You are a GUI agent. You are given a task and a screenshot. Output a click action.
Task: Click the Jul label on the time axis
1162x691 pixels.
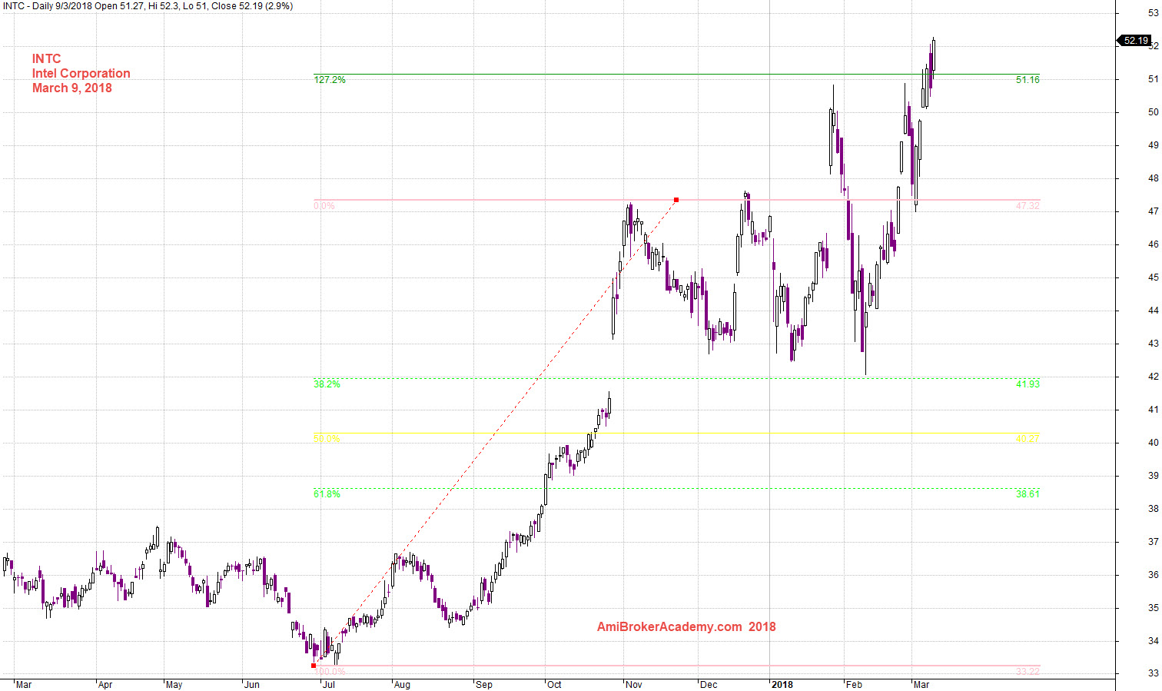328,685
